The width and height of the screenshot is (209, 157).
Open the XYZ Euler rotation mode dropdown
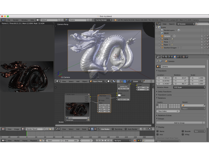tap(189, 87)
